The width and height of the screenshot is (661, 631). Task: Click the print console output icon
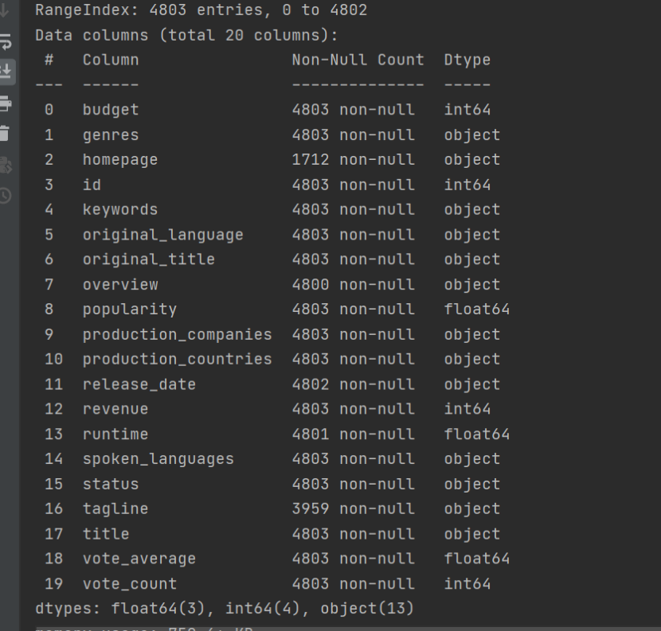(6, 103)
